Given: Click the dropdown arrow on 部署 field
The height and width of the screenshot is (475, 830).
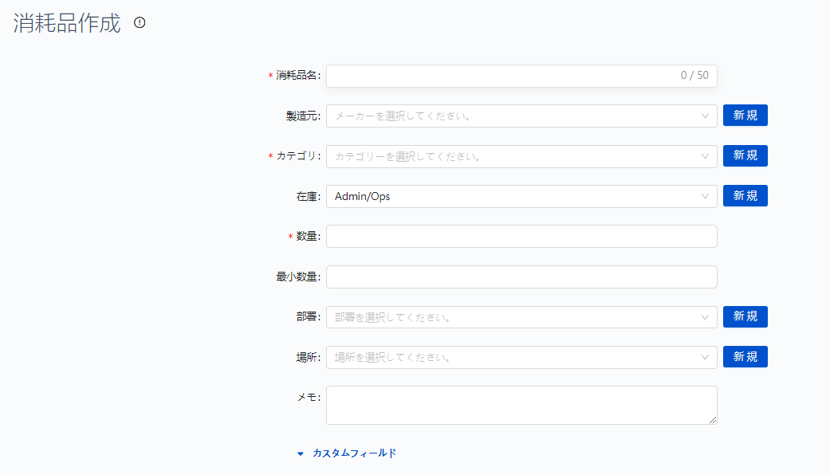Looking at the screenshot, I should coord(705,316).
